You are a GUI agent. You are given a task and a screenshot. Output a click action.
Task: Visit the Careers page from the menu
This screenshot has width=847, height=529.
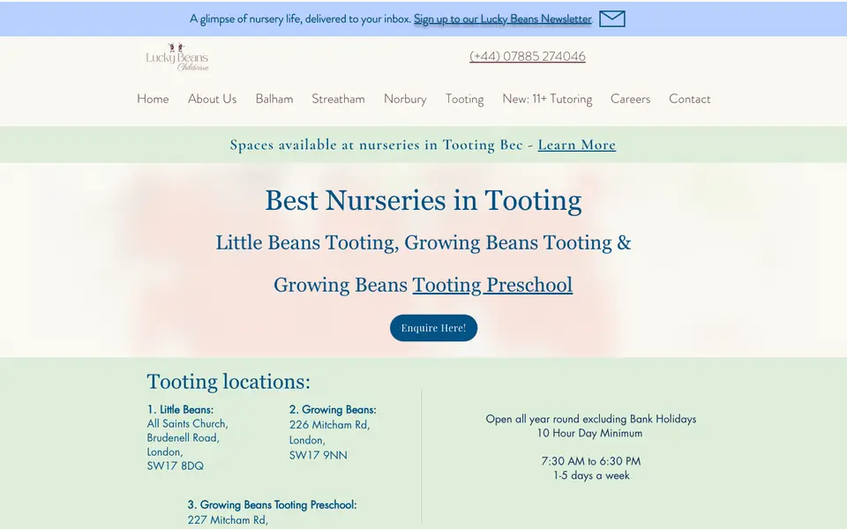point(630,99)
